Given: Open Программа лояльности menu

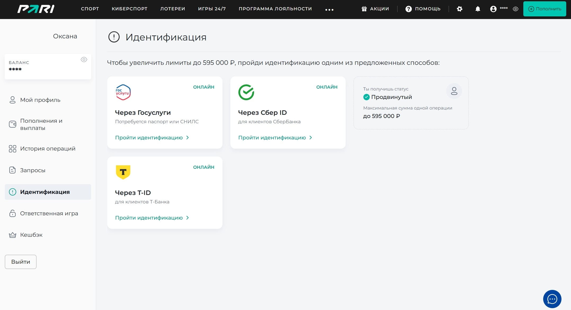Looking at the screenshot, I should (275, 9).
